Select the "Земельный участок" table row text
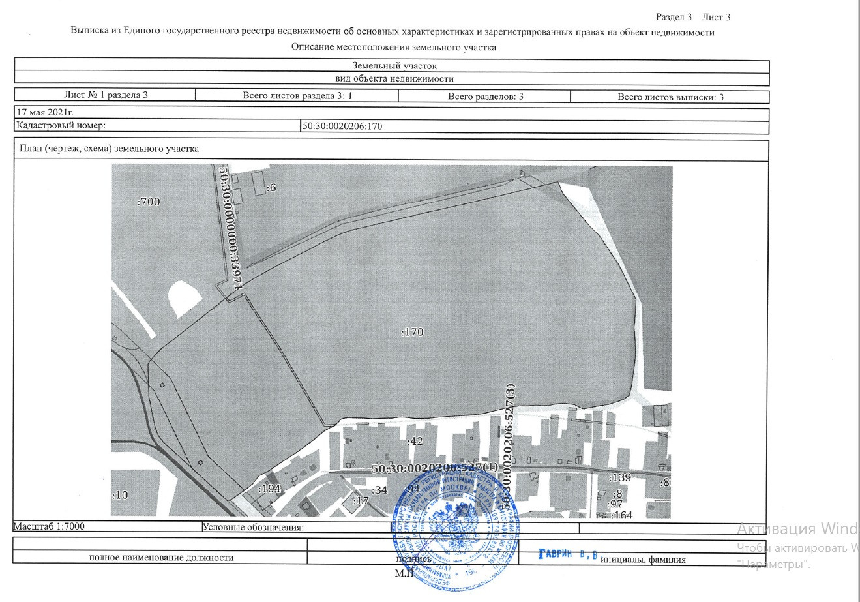 (x=394, y=65)
